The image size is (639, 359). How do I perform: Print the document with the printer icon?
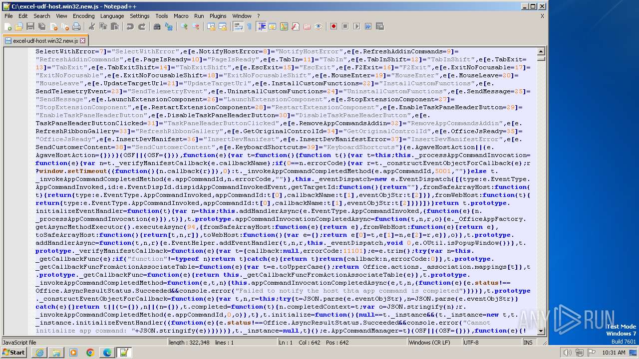pyautogui.click(x=76, y=26)
